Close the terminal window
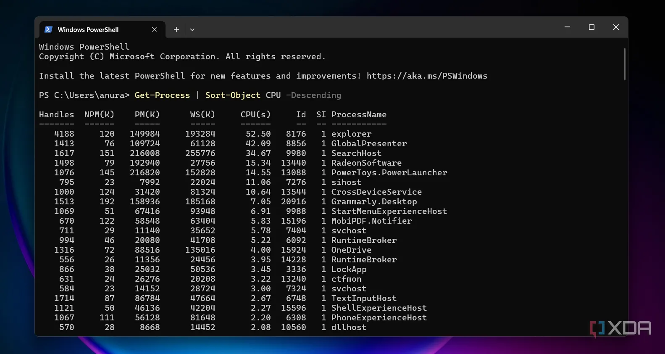The height and width of the screenshot is (354, 665). [616, 27]
